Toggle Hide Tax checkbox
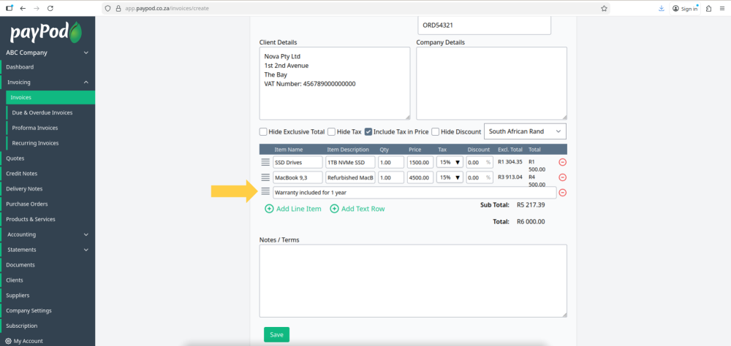 331,132
